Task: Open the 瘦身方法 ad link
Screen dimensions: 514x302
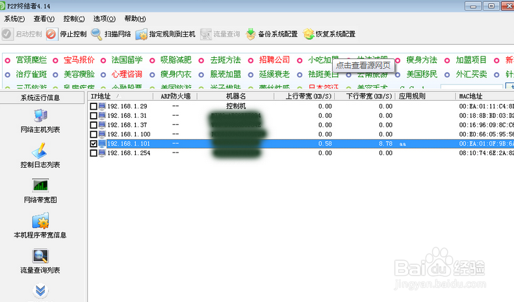Action: 422,60
